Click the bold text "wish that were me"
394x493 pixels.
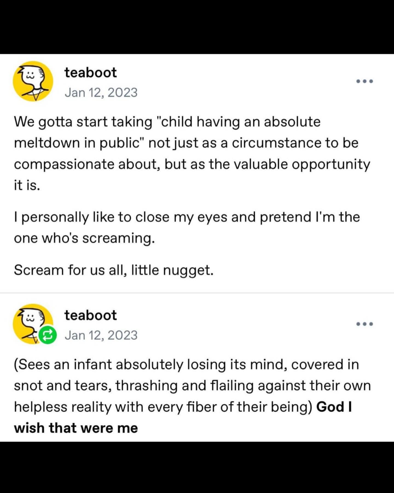point(76,428)
